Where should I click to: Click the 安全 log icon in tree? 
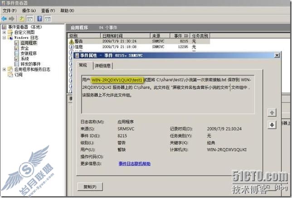click(x=17, y=48)
